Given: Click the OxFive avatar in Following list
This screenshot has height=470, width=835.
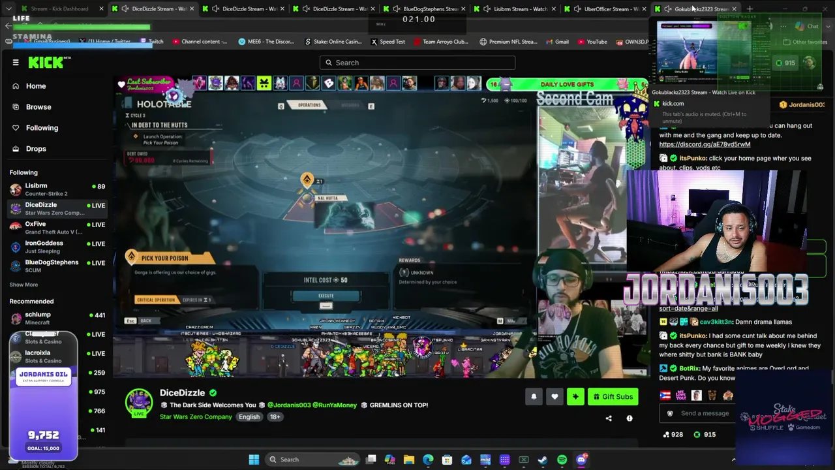Looking at the screenshot, I should (16, 228).
